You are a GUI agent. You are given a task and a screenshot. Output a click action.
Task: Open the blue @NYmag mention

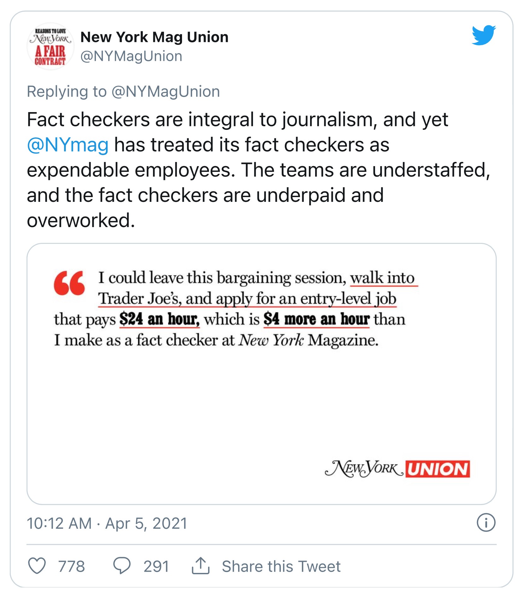point(68,145)
